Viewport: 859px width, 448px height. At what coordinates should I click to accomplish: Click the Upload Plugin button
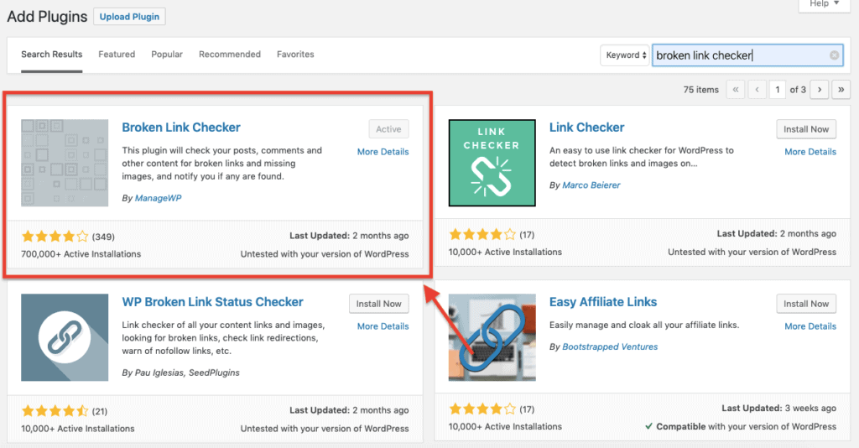tap(129, 16)
